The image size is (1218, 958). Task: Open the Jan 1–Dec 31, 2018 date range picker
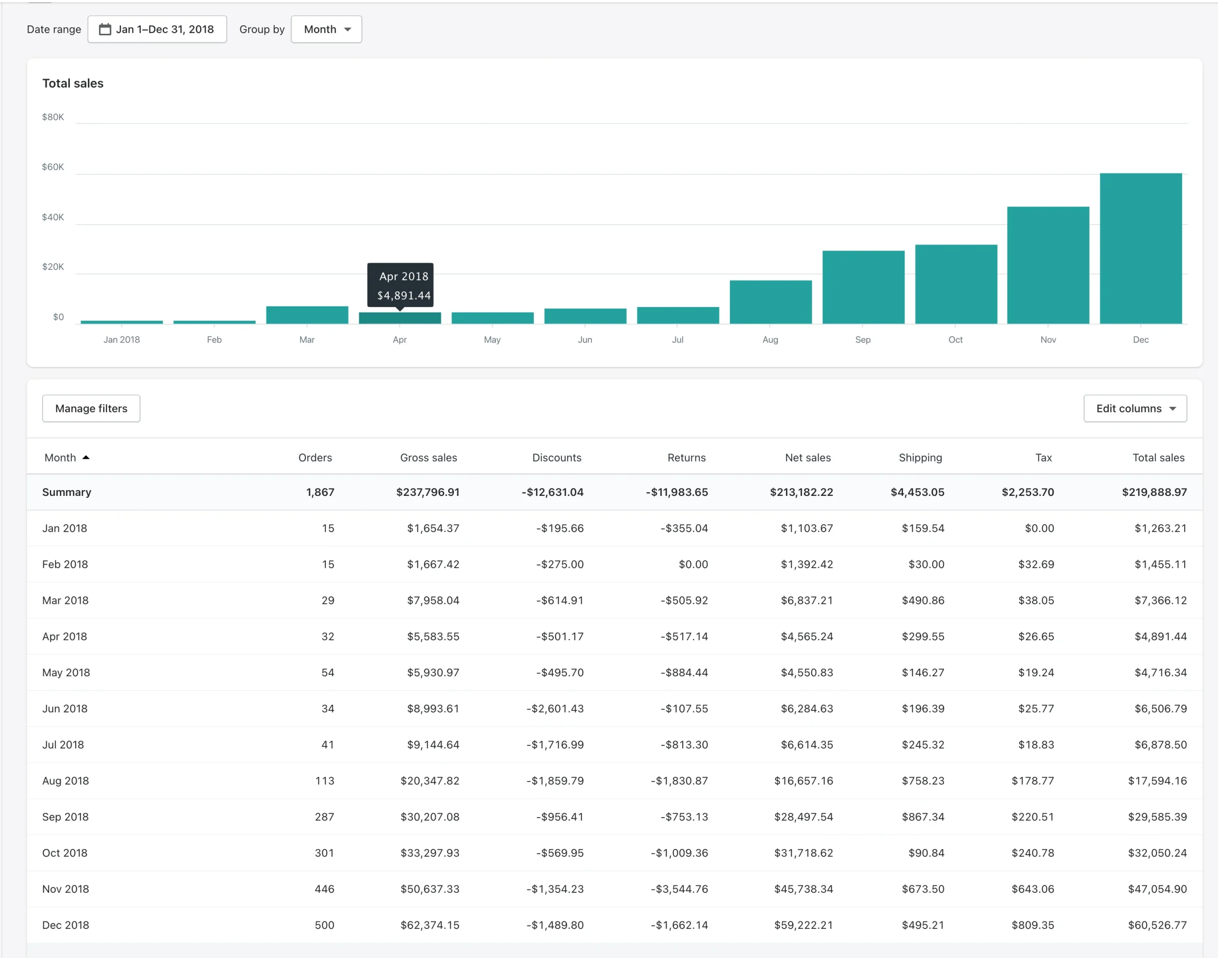[x=157, y=29]
